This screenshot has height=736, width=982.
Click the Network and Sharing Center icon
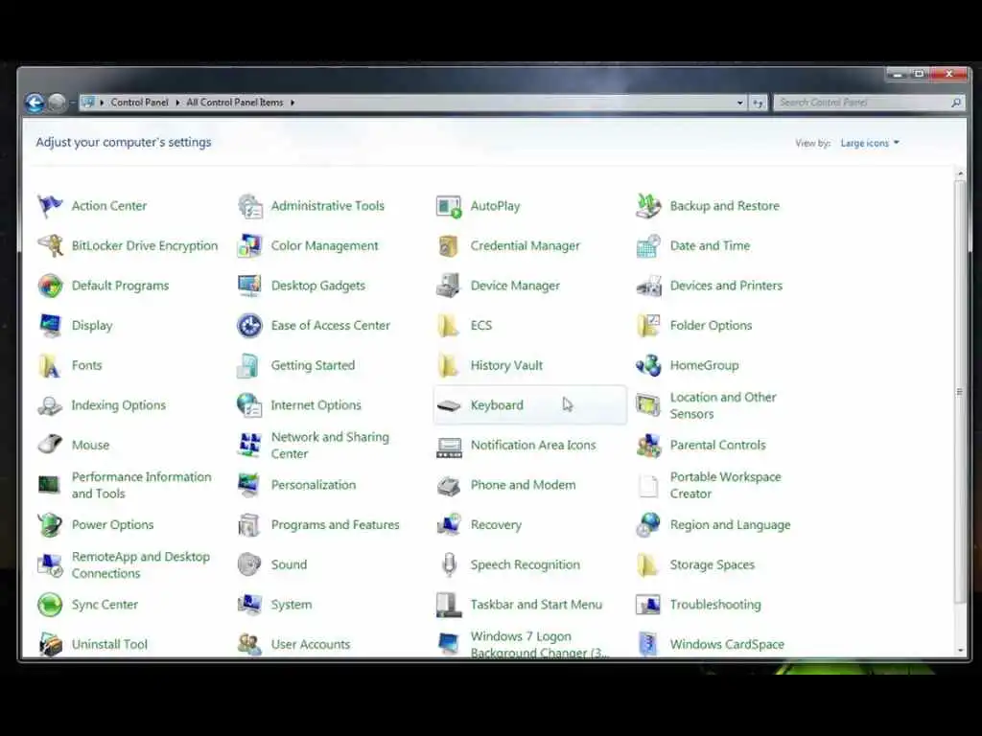click(249, 445)
